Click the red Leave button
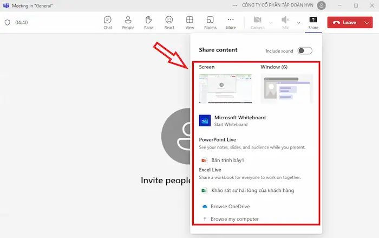379x238 pixels. tap(344, 23)
